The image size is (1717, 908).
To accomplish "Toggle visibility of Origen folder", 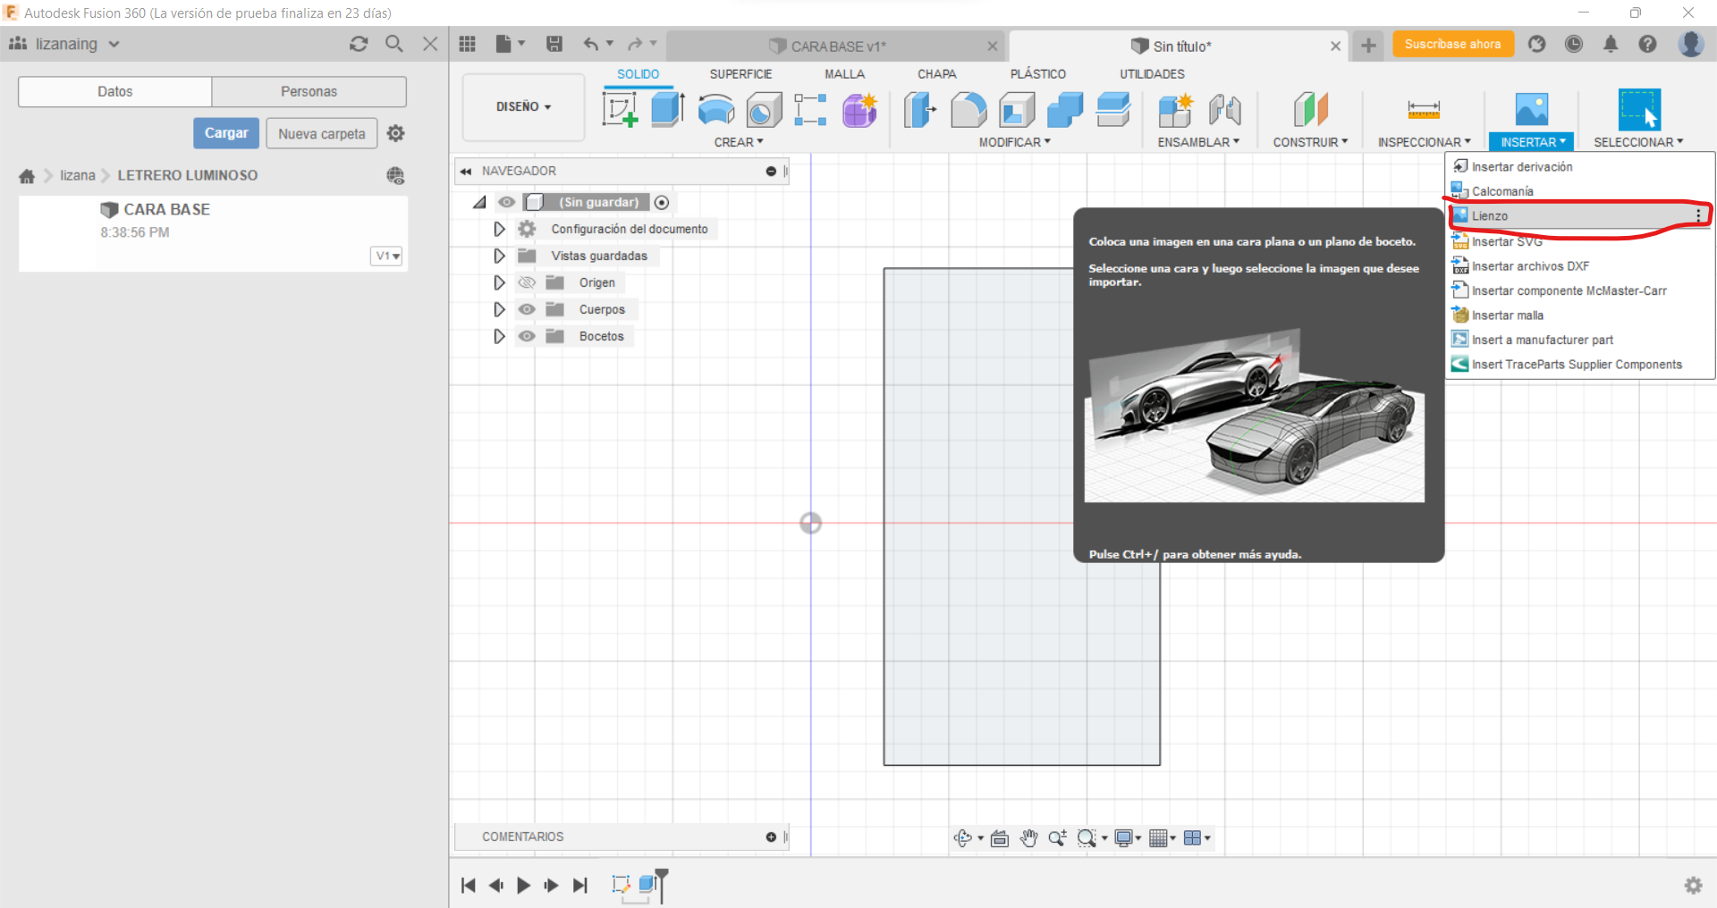I will tap(527, 282).
